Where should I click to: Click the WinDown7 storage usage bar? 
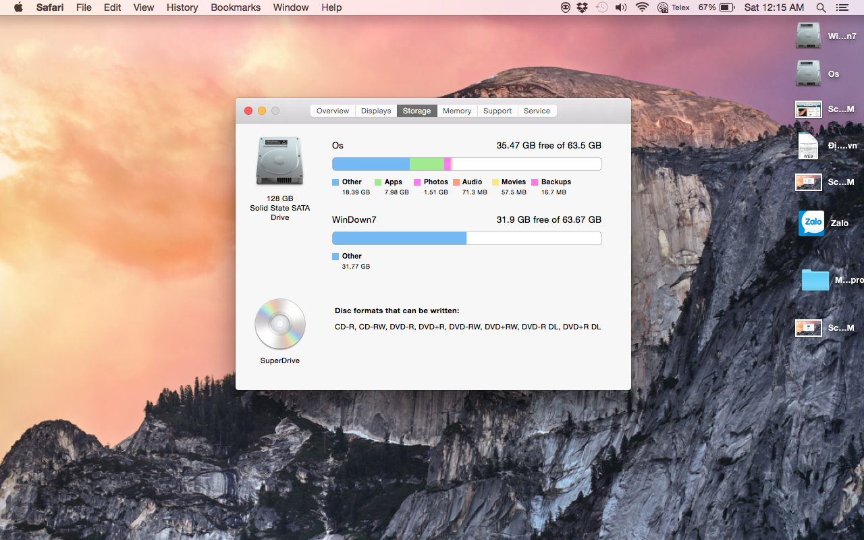point(466,238)
